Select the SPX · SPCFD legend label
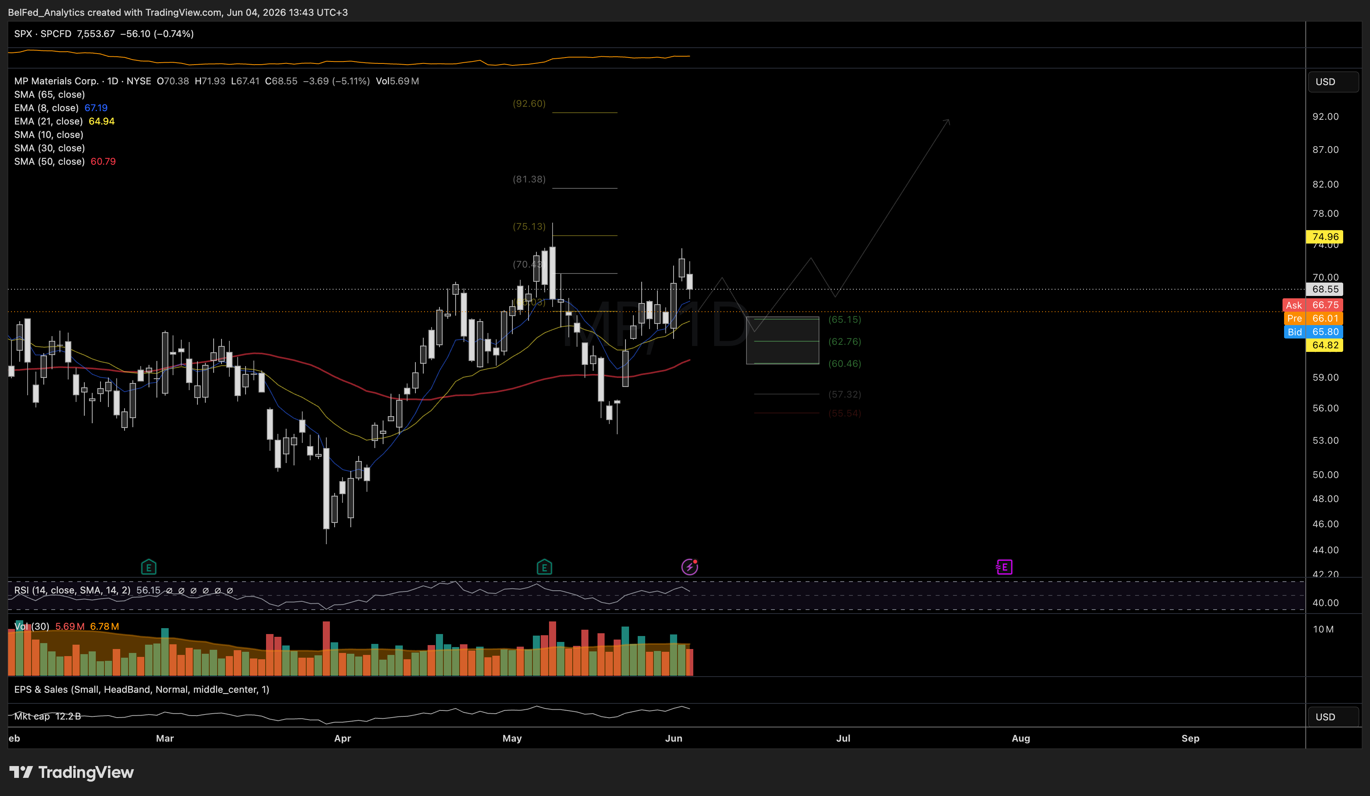The width and height of the screenshot is (1370, 796). pos(43,34)
